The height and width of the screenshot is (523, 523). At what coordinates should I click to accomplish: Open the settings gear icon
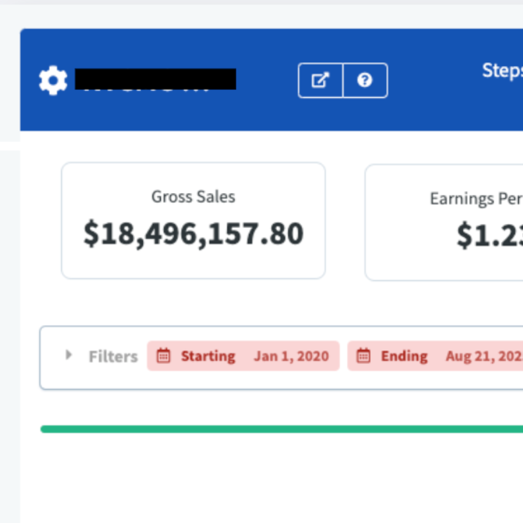tap(52, 79)
